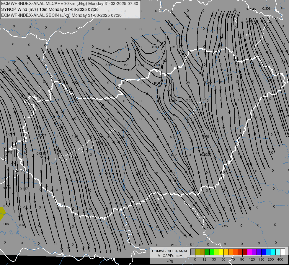Click legend tick value 160
Viewport: 289px width, 265px height.
pyautogui.click(x=261, y=259)
